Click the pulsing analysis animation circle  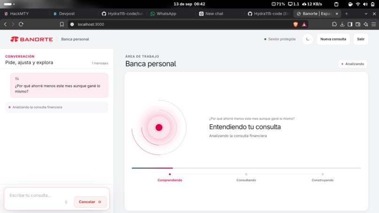159,127
